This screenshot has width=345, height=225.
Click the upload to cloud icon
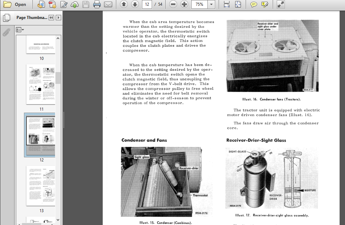pos(75,4)
